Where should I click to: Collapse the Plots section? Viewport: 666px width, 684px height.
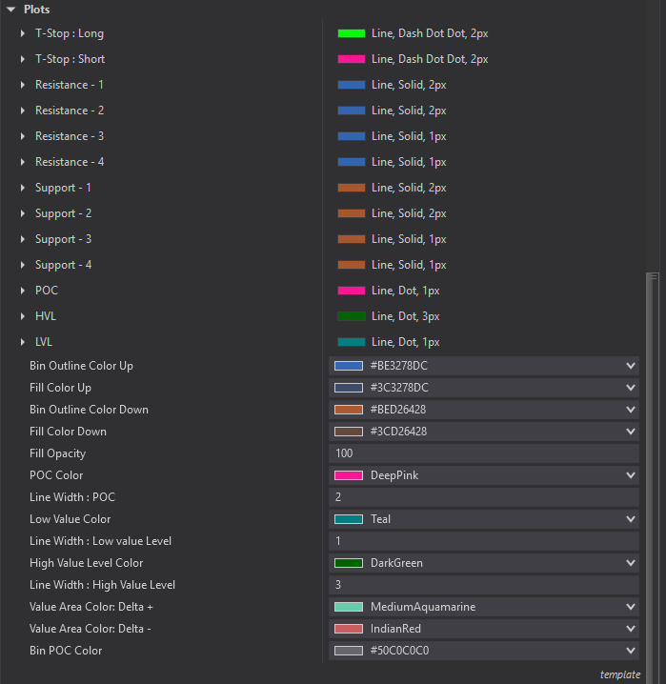click(10, 10)
